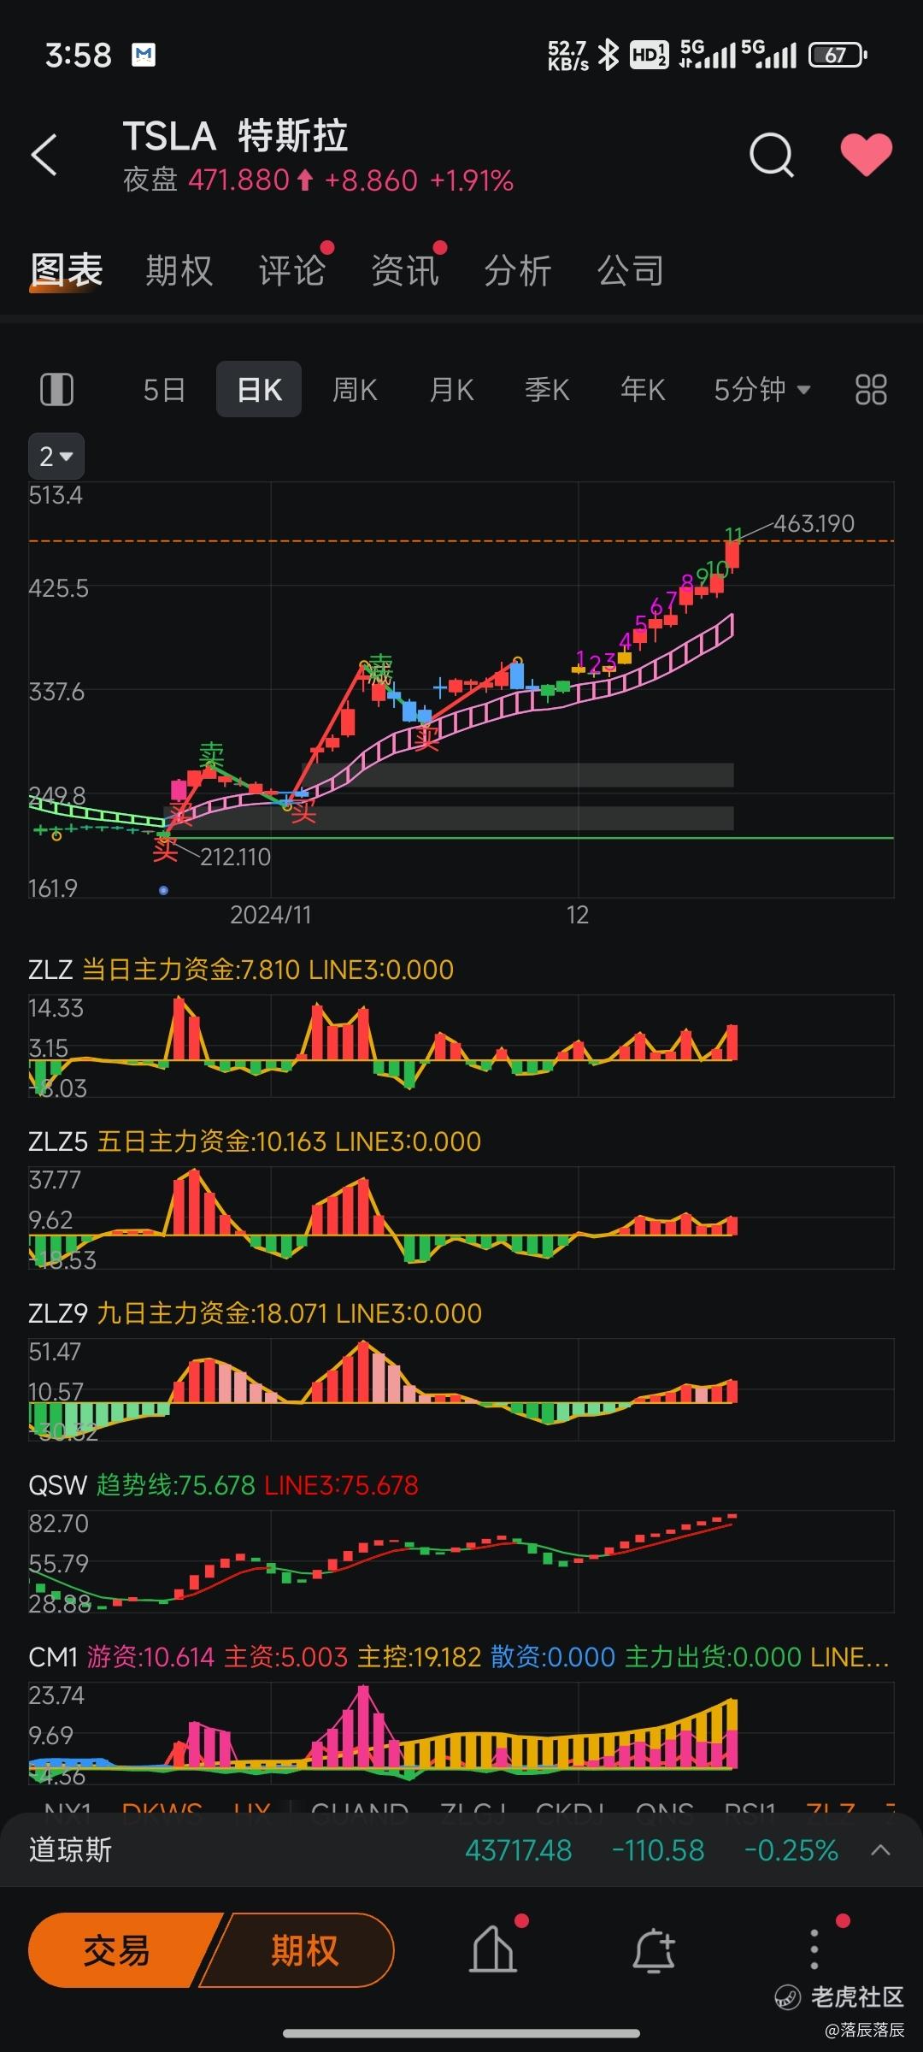Image resolution: width=923 pixels, height=2052 pixels.
Task: Tap the Dow value 43717.48
Action: [x=518, y=1851]
